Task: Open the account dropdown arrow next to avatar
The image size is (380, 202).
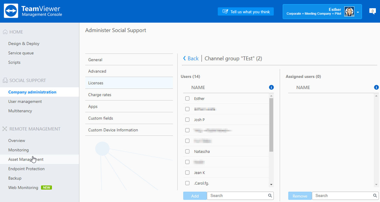Action: tap(358, 12)
